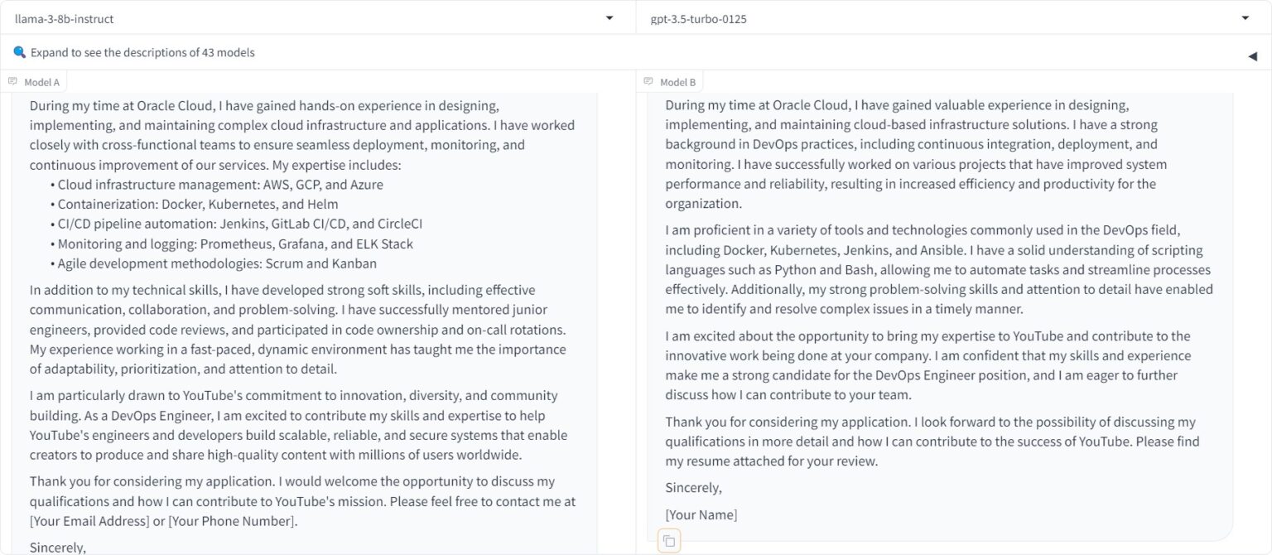Open the llama-3-8b-instruct model dropdown arrow
Image resolution: width=1272 pixels, height=555 pixels.
coord(609,18)
